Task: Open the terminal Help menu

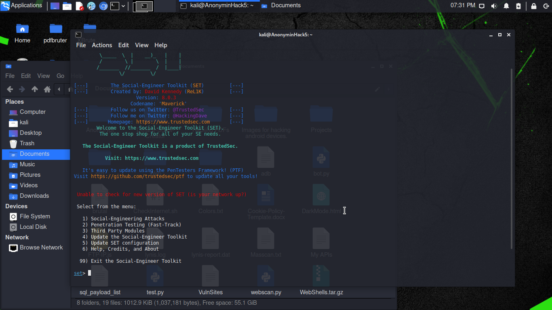Action: tap(161, 45)
